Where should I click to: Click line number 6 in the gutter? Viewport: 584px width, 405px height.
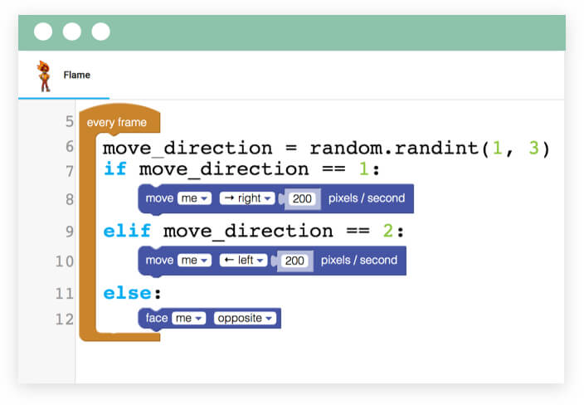point(69,148)
